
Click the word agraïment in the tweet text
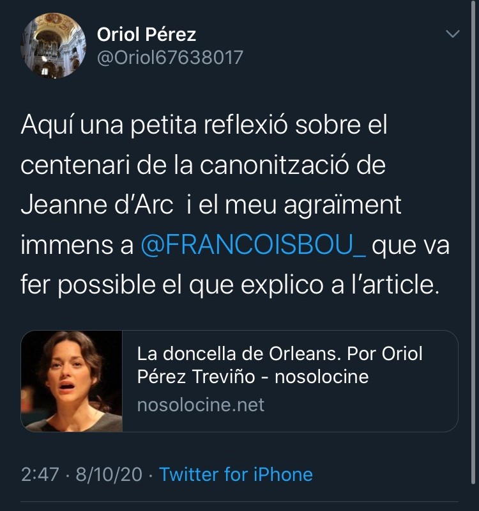[x=342, y=205]
